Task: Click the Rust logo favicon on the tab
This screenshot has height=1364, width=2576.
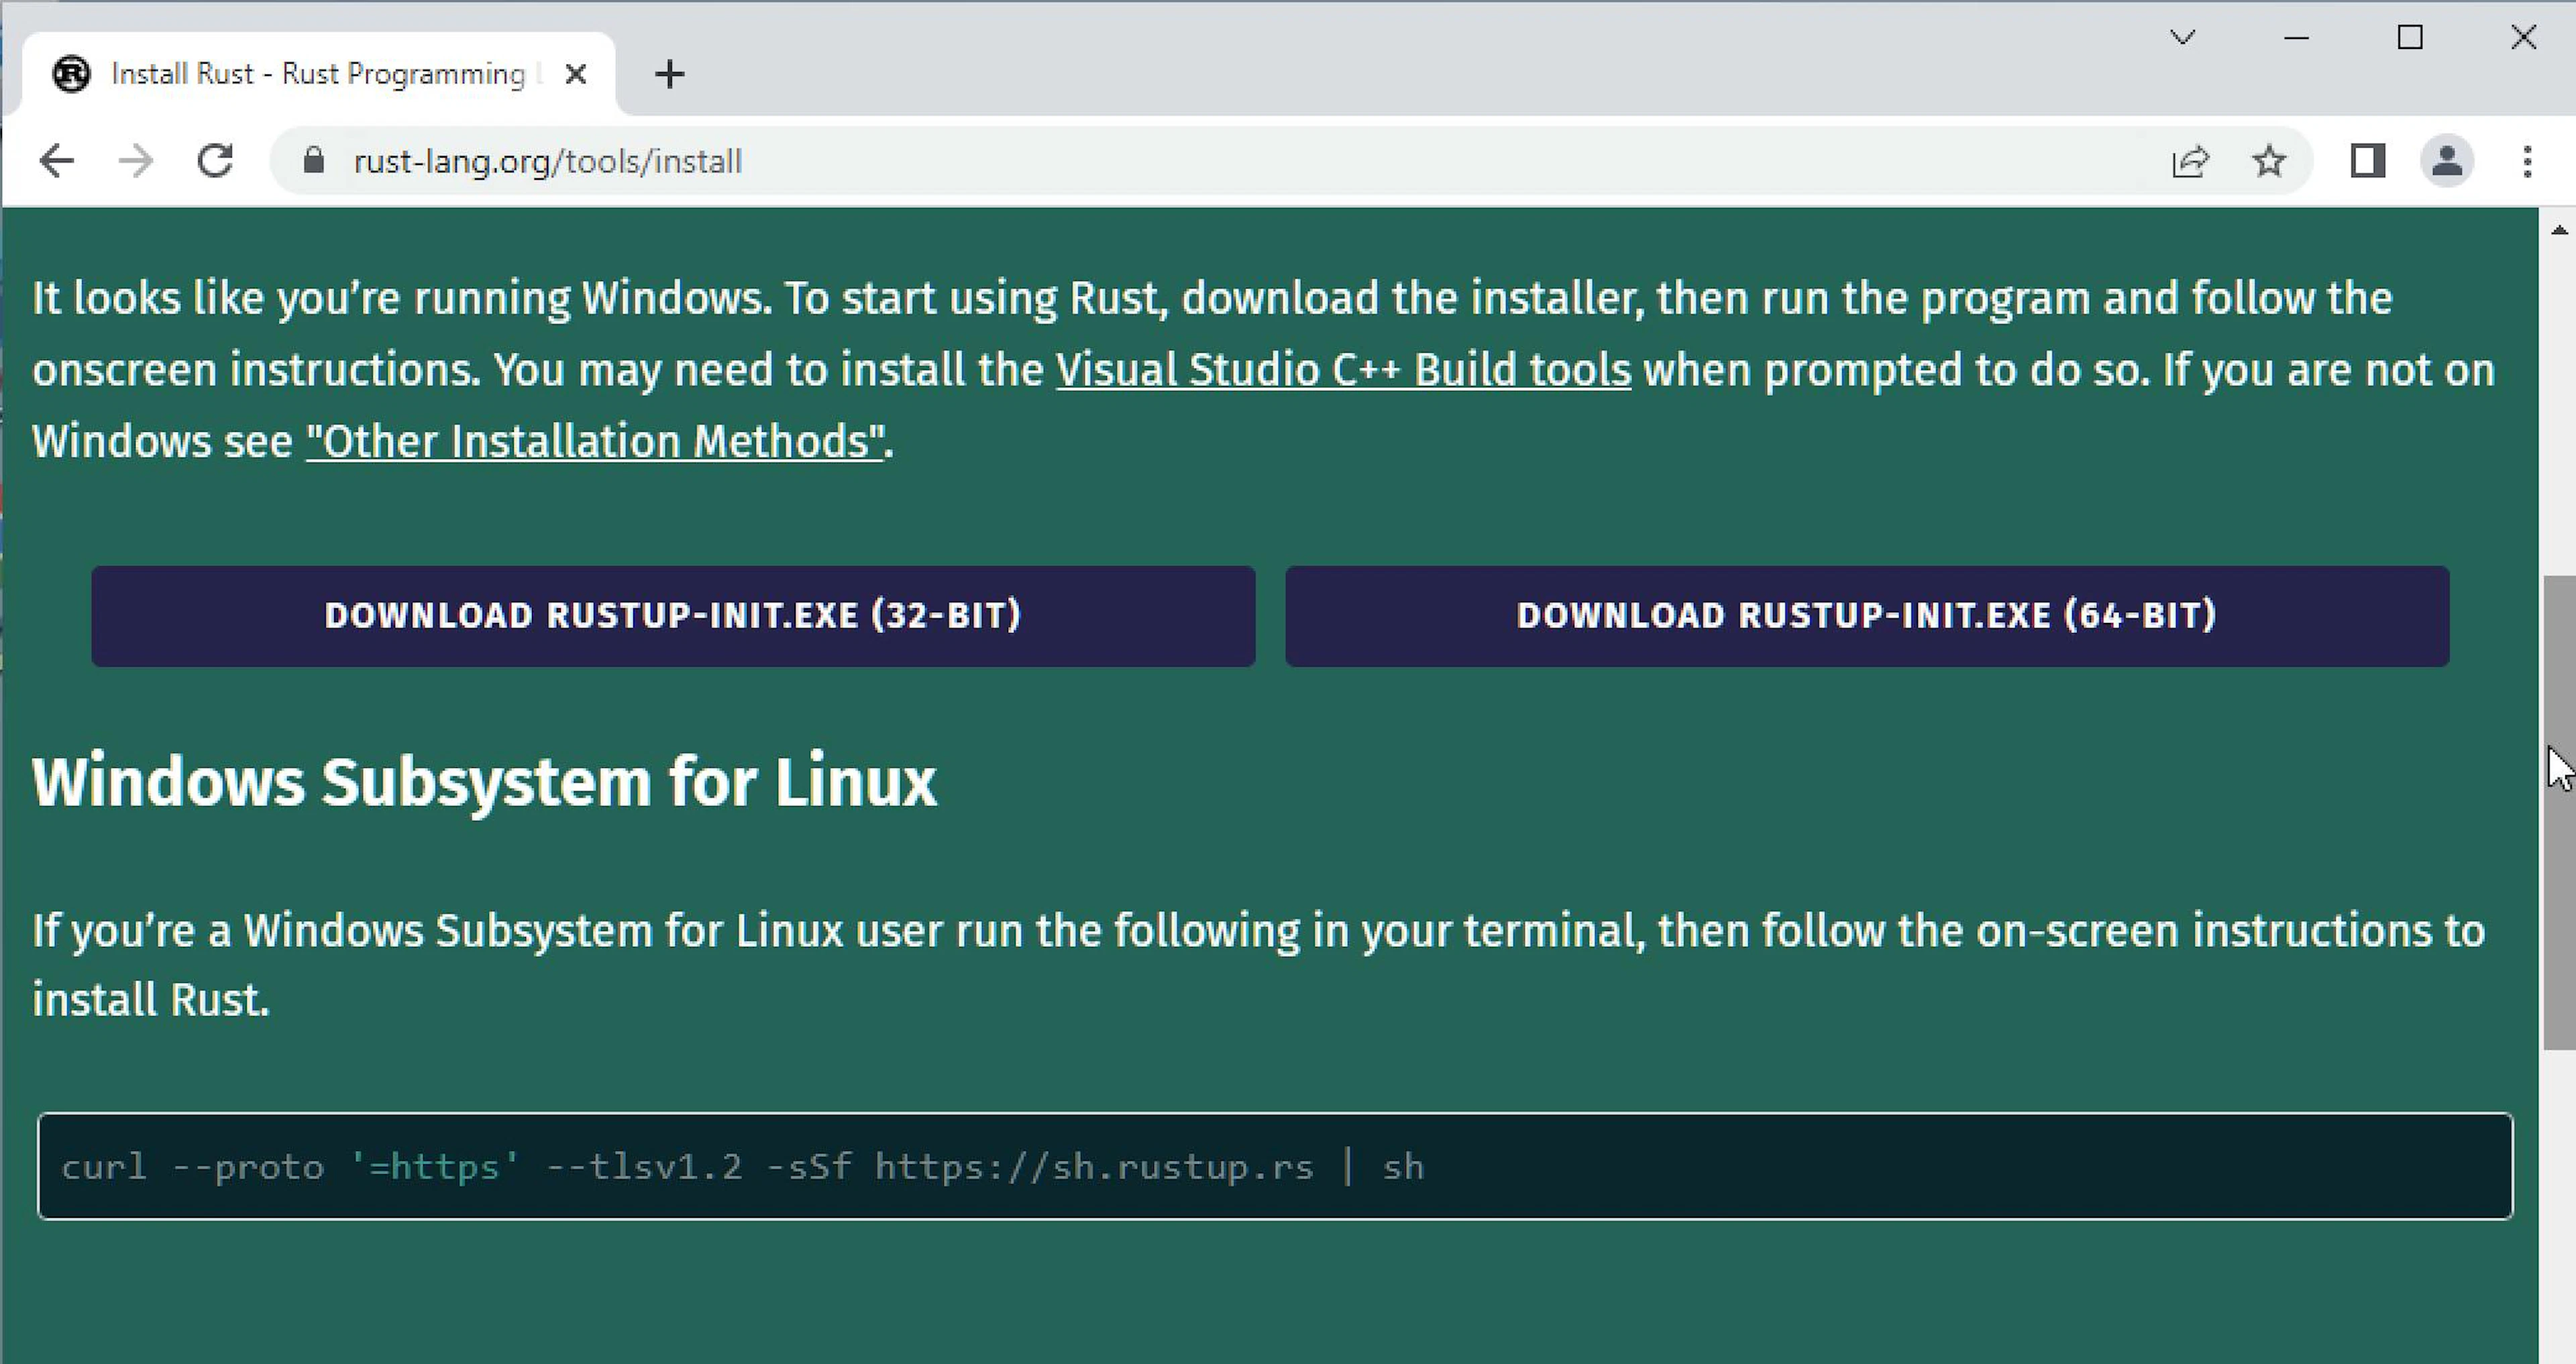Action: tap(71, 74)
